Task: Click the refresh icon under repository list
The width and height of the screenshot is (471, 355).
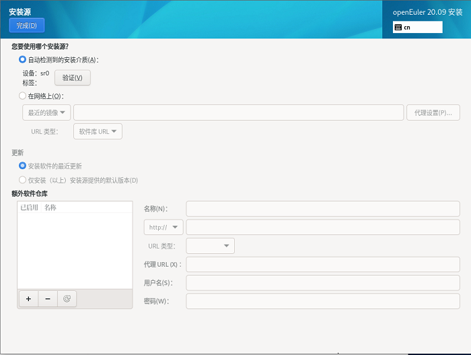Action: [67, 299]
